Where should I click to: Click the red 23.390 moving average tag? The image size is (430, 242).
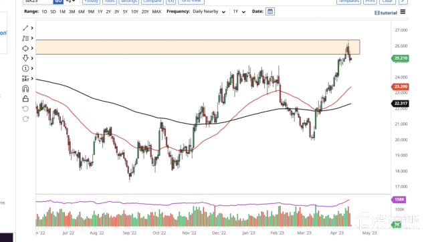pos(400,87)
